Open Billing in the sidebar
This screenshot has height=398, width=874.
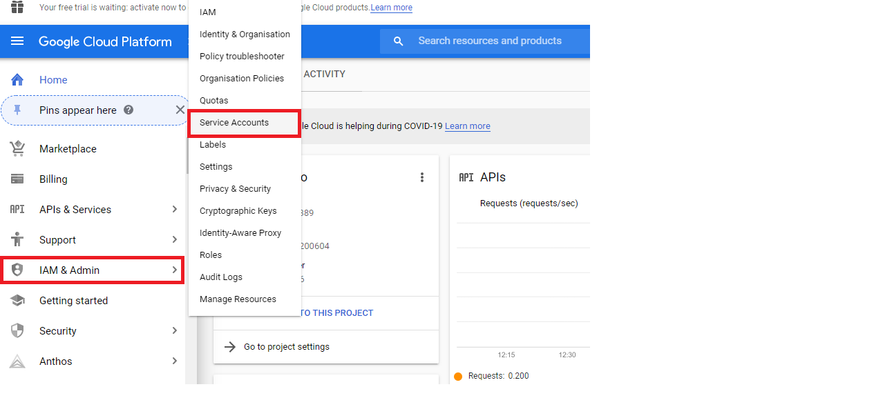[x=53, y=179]
